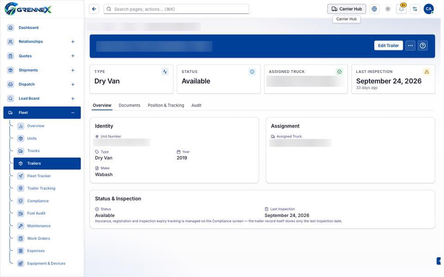This screenshot has height=277, width=444.
Task: Open the help question mark icon
Action: [423, 46]
